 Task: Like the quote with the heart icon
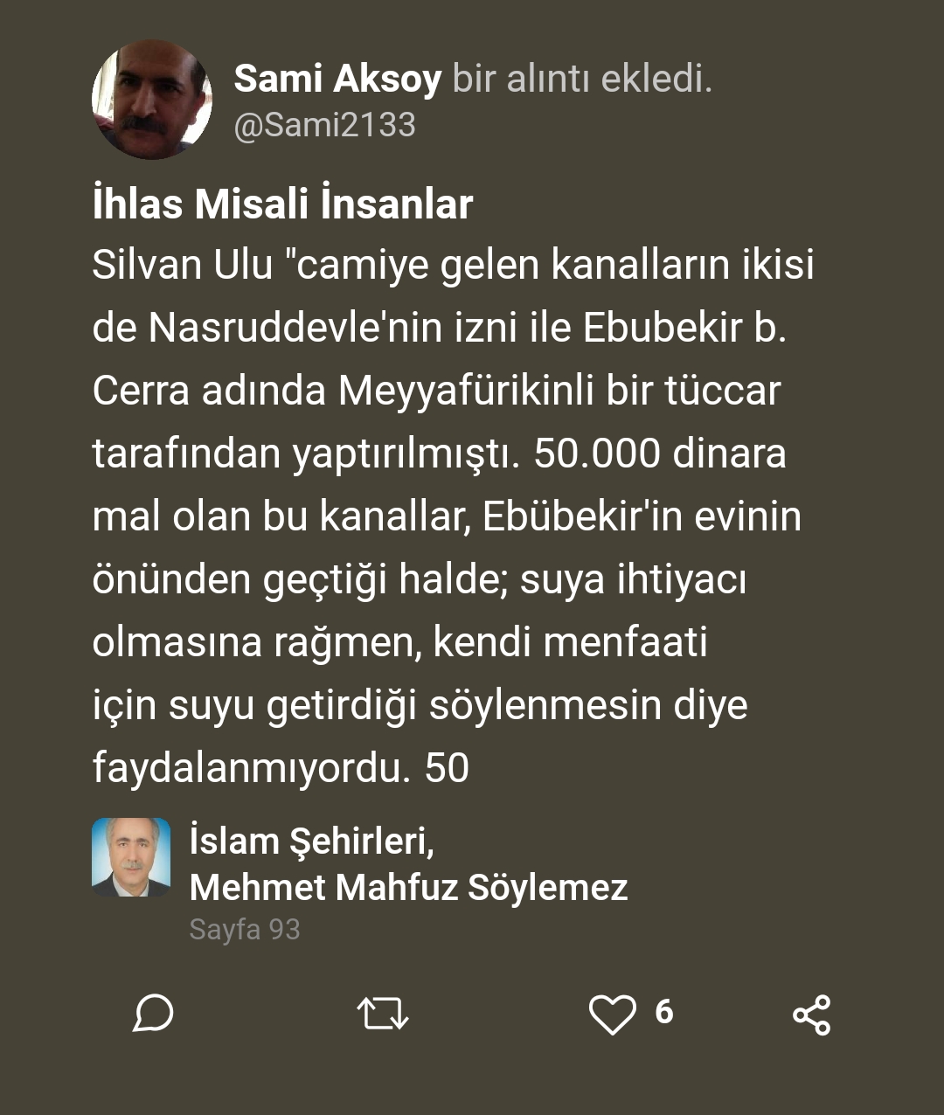(x=612, y=1015)
